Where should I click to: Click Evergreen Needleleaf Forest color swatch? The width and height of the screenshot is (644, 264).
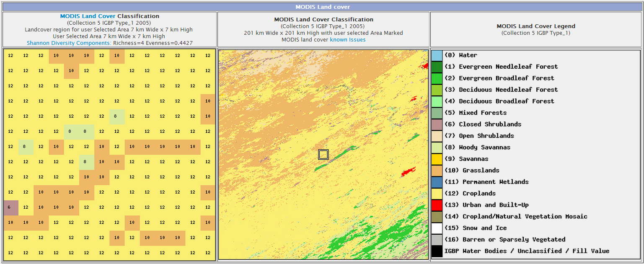(x=437, y=67)
